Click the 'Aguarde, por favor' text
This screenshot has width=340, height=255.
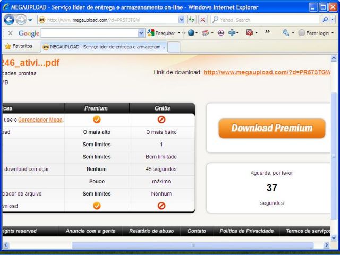tap(271, 173)
